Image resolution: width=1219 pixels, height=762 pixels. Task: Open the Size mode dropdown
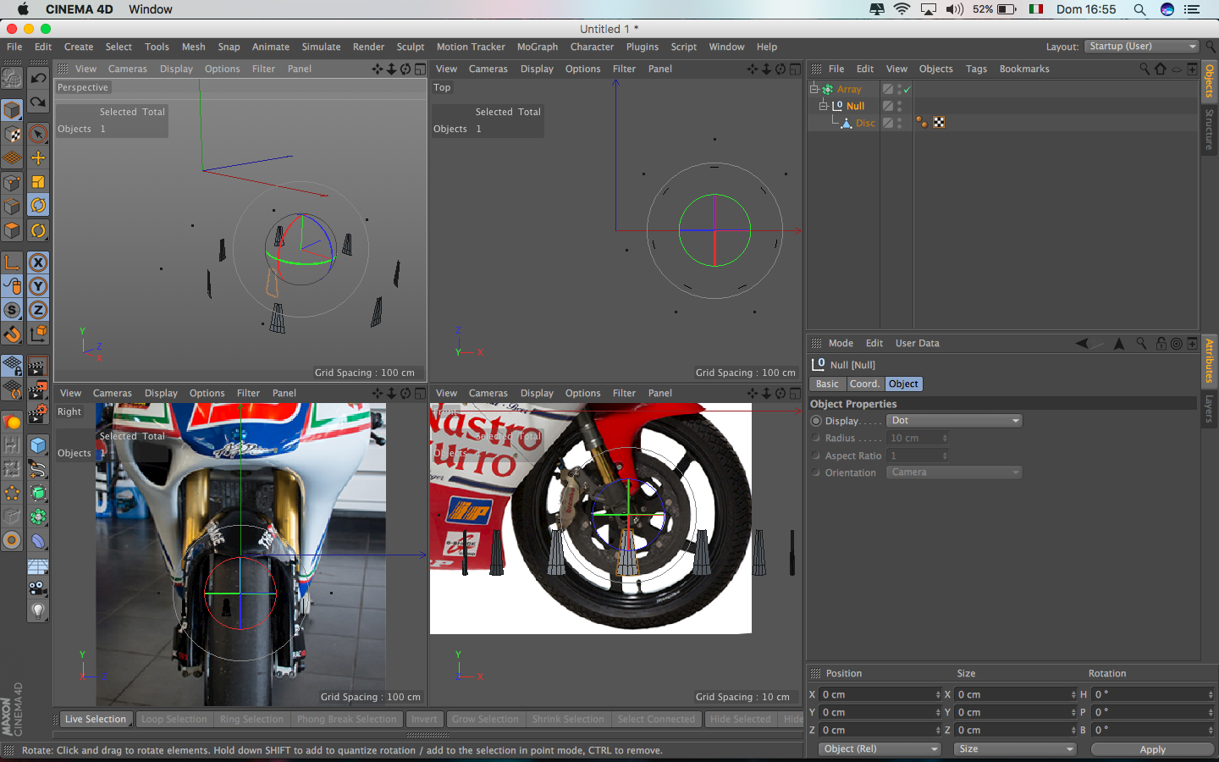point(1015,749)
